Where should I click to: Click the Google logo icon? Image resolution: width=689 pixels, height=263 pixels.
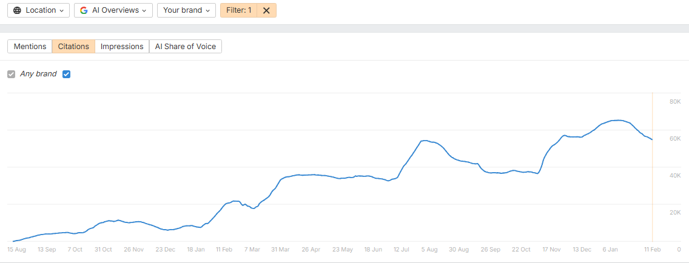coord(84,10)
